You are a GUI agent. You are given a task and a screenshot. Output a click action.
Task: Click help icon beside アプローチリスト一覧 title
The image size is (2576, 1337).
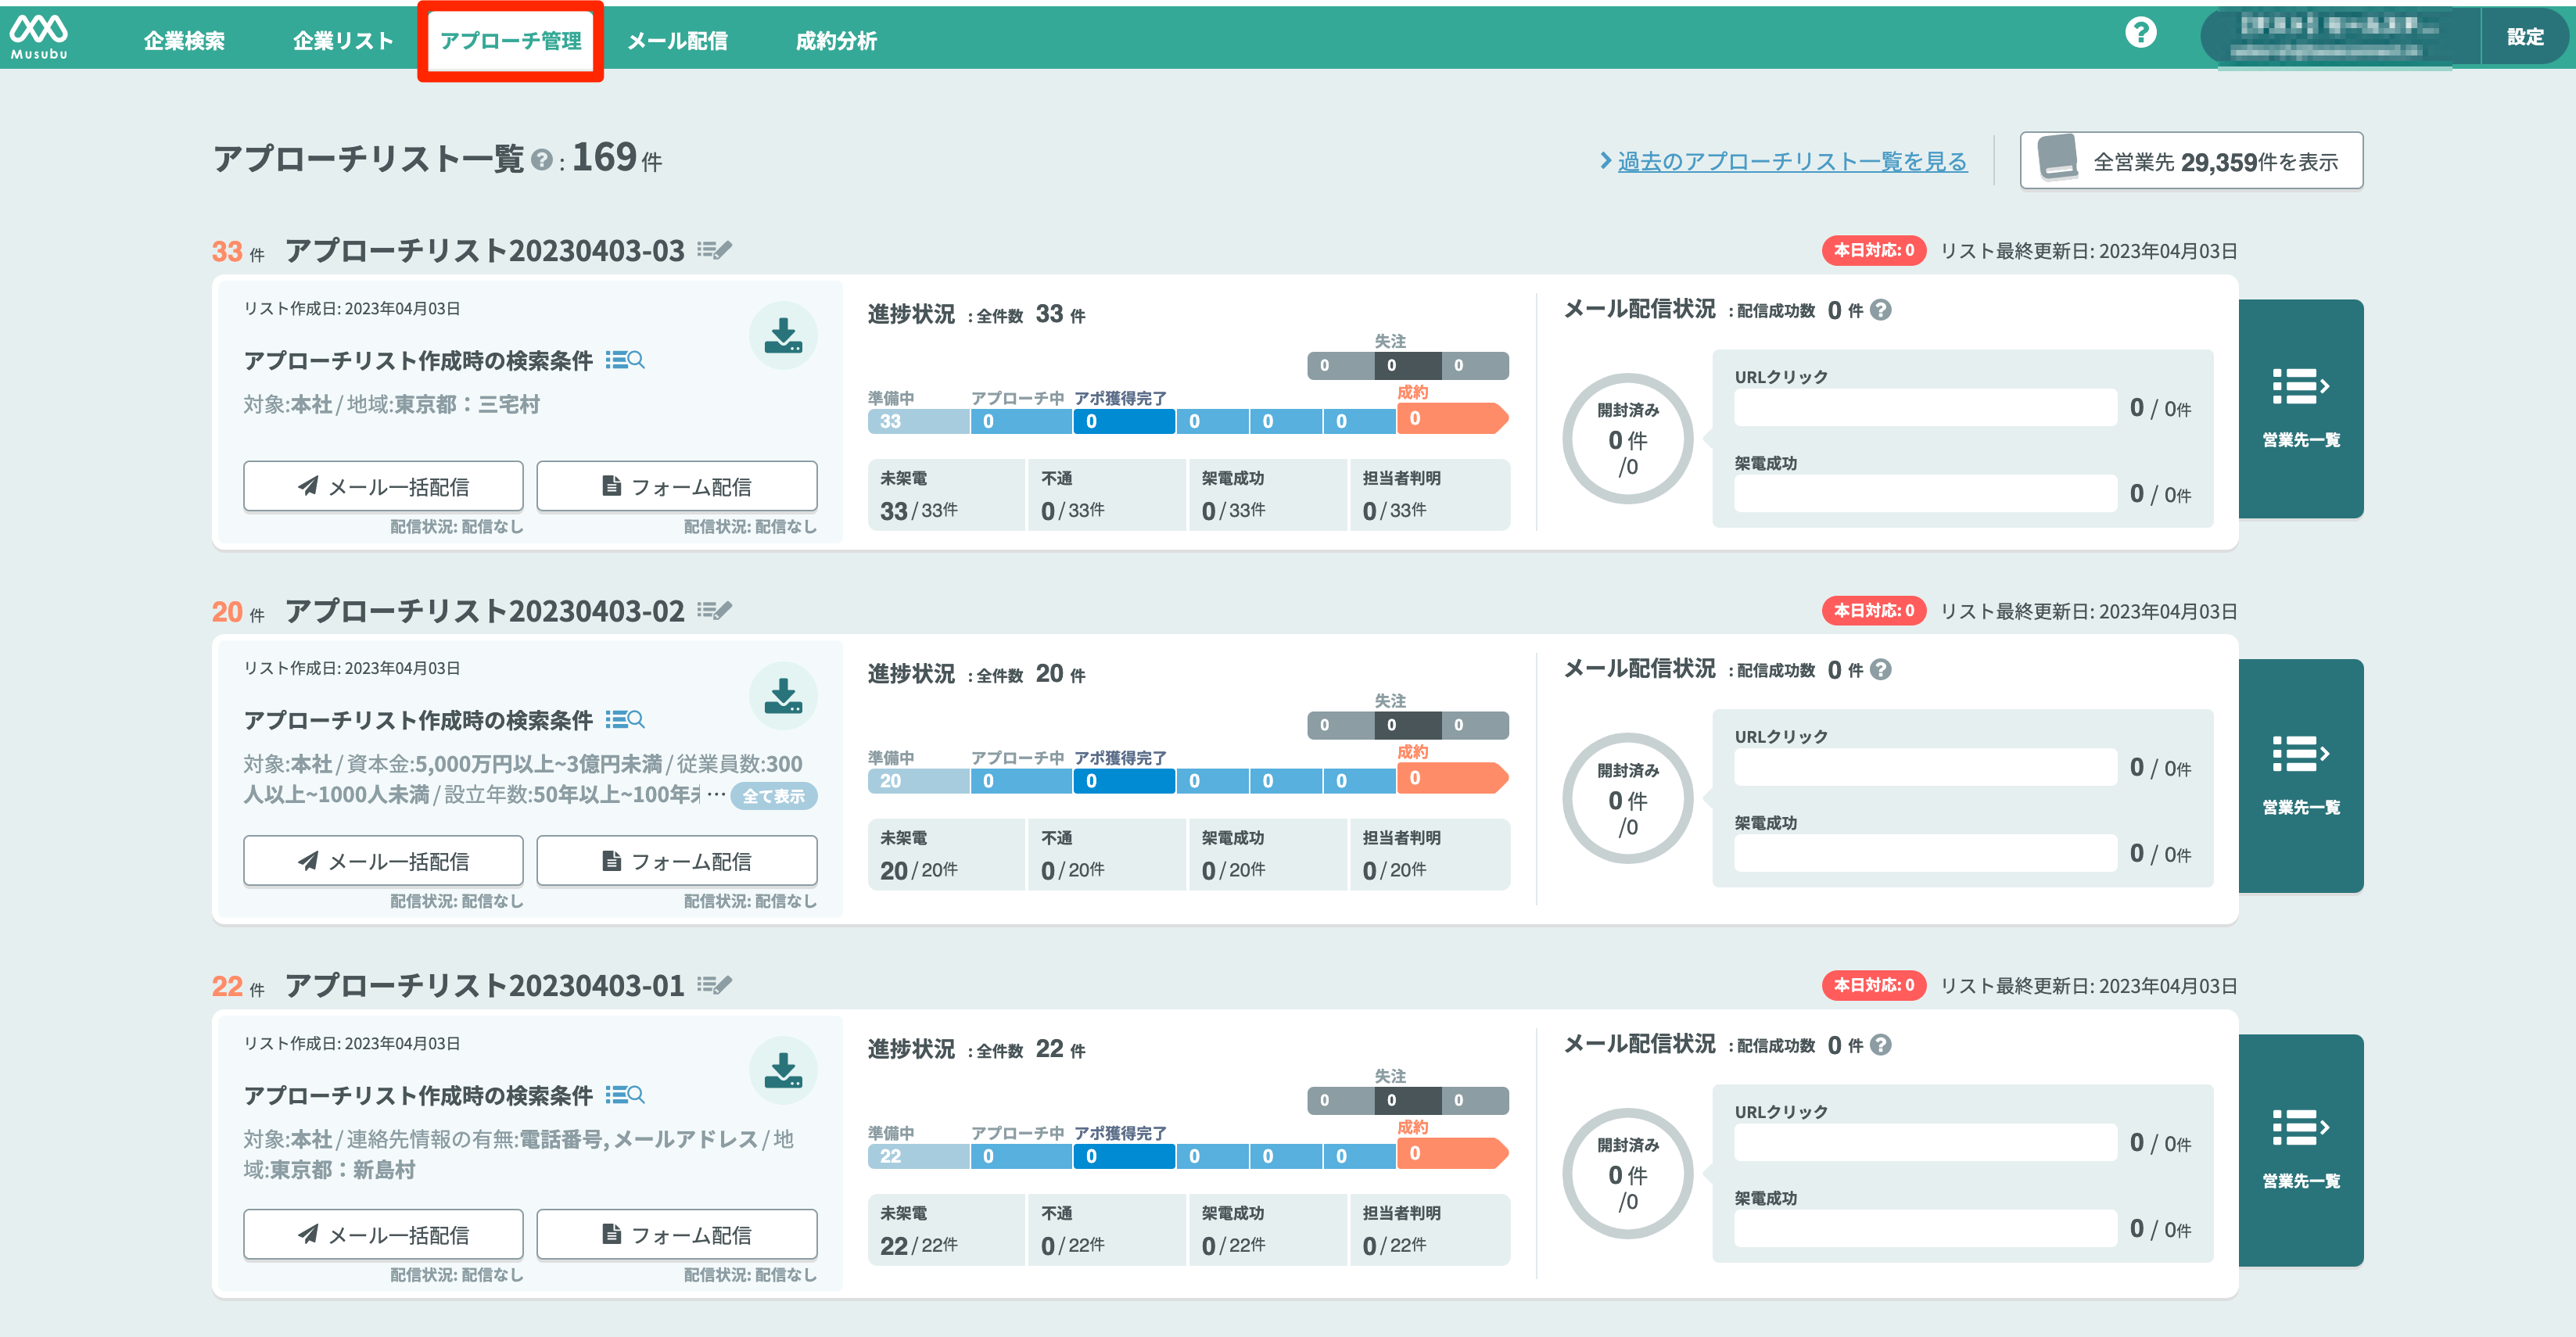[x=541, y=160]
